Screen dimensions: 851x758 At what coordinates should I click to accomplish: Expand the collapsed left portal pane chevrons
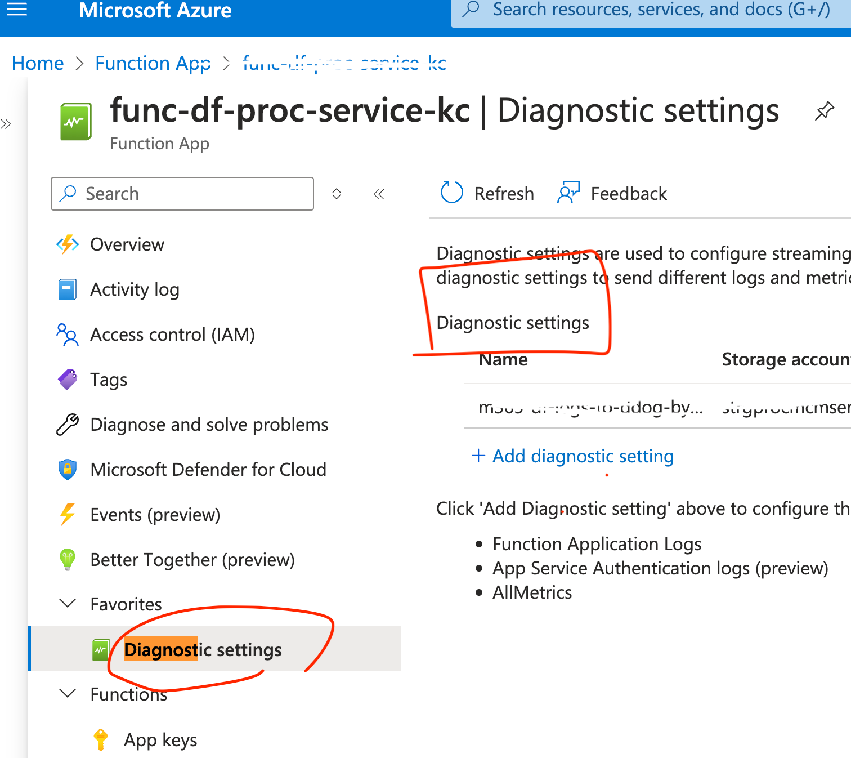point(6,124)
